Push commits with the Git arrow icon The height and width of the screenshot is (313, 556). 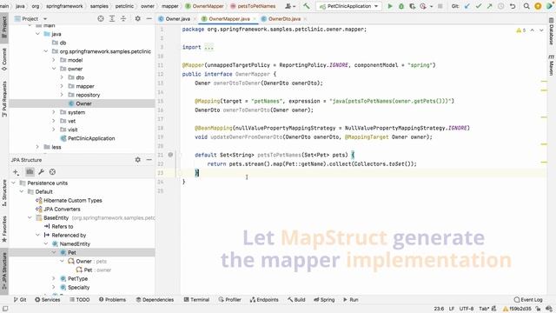click(x=489, y=6)
